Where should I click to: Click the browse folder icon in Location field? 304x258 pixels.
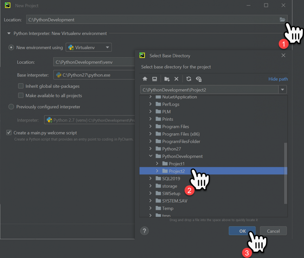pos(282,20)
